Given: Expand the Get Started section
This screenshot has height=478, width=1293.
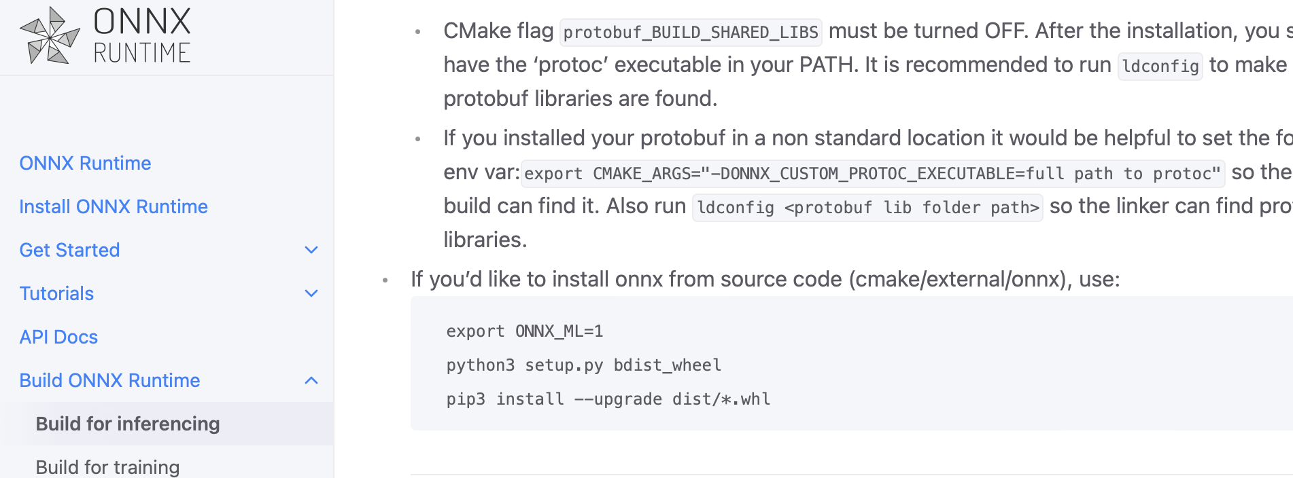Looking at the screenshot, I should (x=311, y=250).
